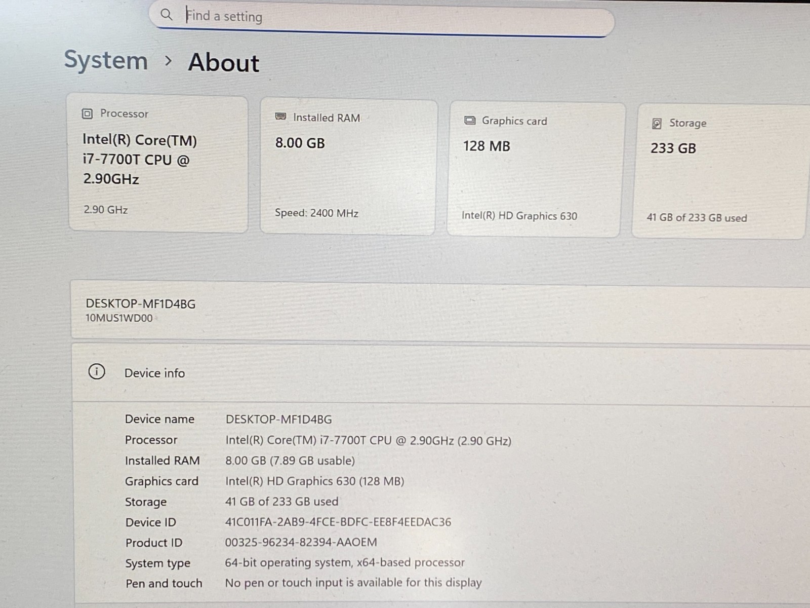Select the System type value
Image resolution: width=810 pixels, height=608 pixels.
pos(344,562)
